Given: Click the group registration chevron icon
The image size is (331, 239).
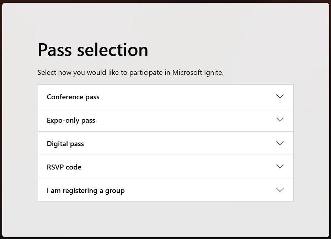Looking at the screenshot, I should point(280,190).
